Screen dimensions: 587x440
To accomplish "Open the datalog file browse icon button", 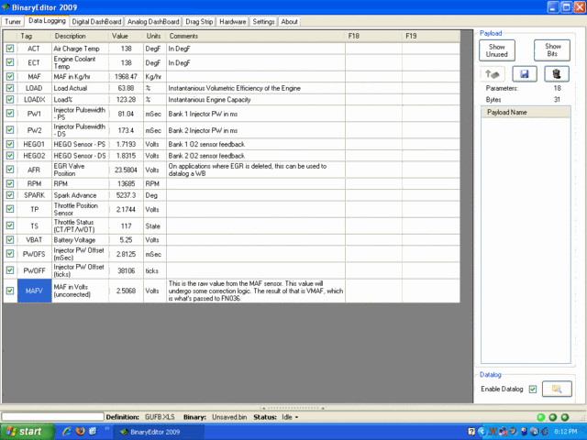I will pyautogui.click(x=557, y=389).
